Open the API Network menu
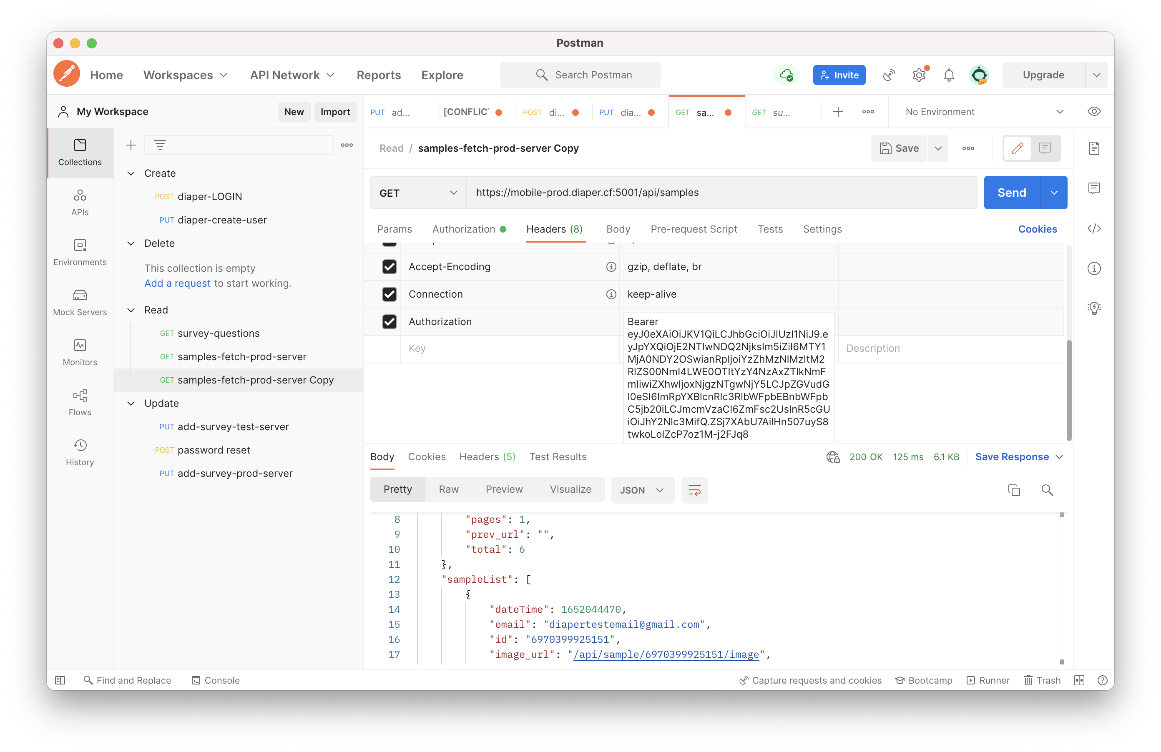The image size is (1161, 752). click(x=292, y=75)
